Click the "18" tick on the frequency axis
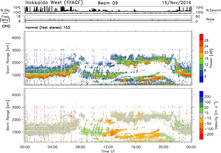The width and height of the screenshot is (221, 153). coord(19,17)
